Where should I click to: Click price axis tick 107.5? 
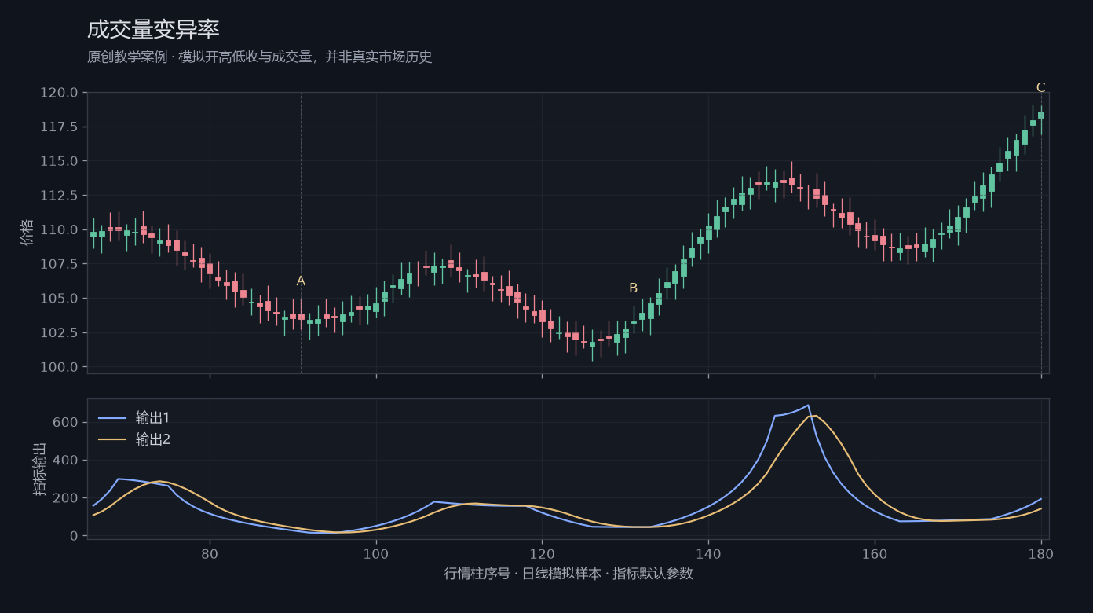pos(60,264)
